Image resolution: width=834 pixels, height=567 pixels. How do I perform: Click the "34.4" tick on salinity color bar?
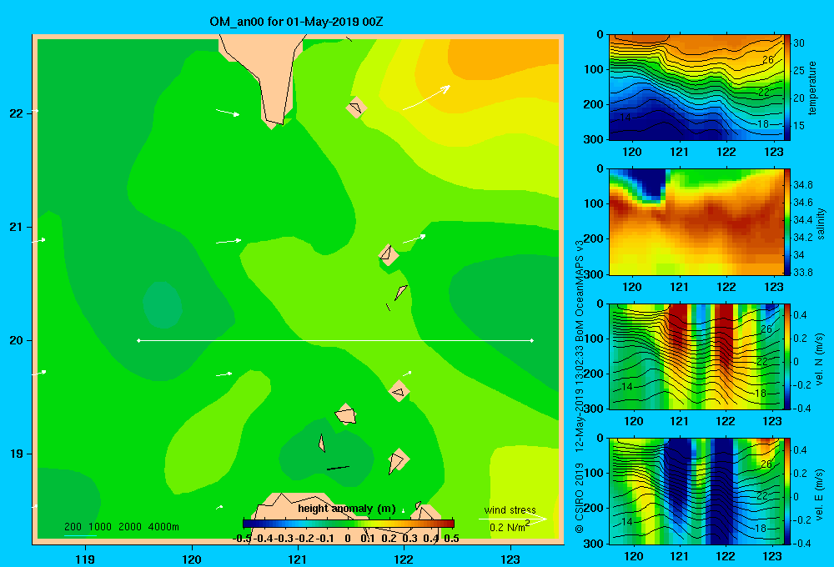(802, 219)
